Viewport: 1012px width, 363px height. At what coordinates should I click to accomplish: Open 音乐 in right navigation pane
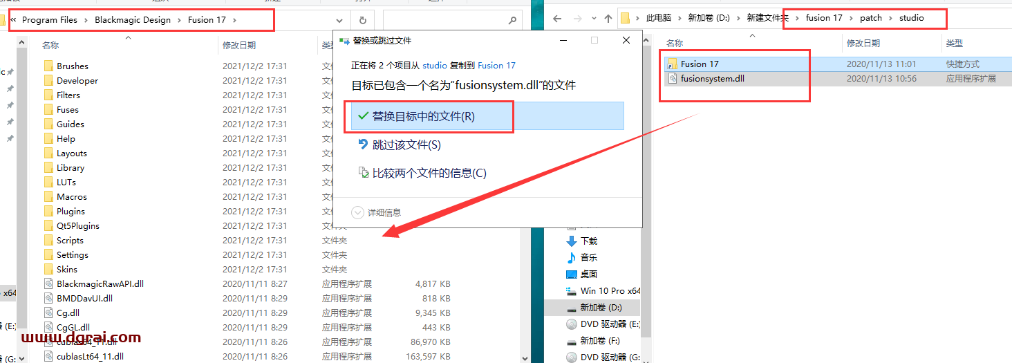589,257
